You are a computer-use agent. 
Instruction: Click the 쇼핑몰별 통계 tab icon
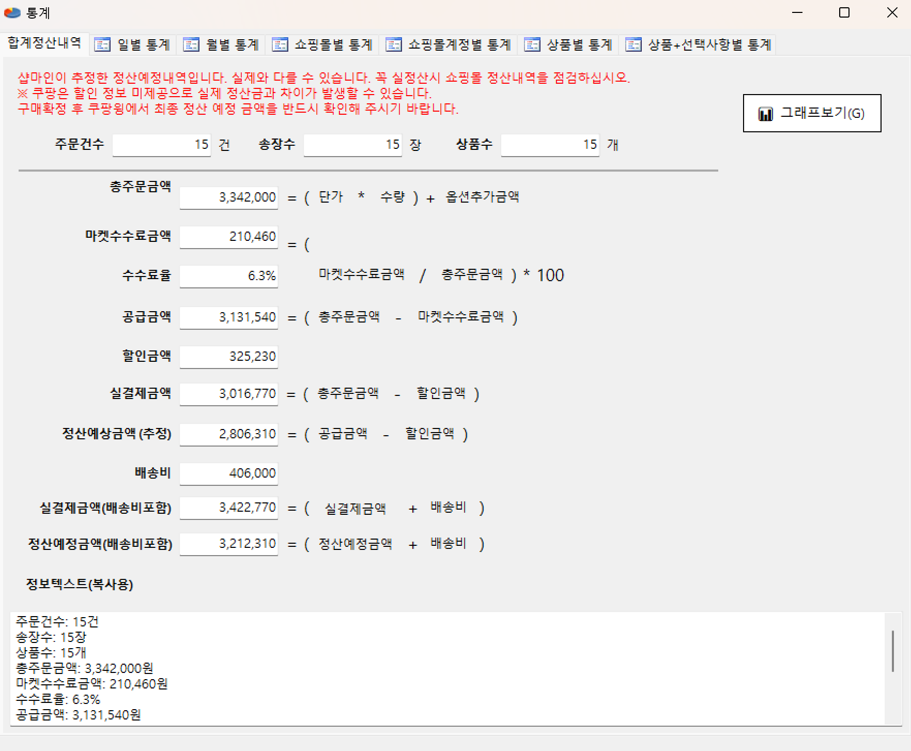click(280, 45)
